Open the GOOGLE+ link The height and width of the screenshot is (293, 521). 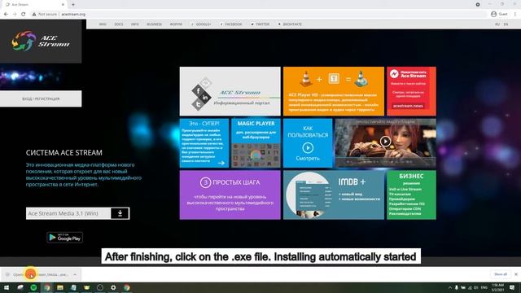(201, 24)
